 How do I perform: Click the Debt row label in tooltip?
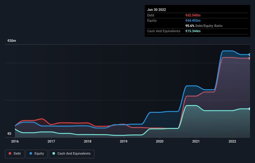click(x=151, y=15)
